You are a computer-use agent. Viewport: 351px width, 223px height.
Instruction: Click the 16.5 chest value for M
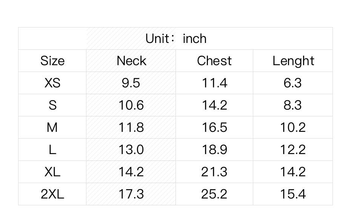pos(214,127)
